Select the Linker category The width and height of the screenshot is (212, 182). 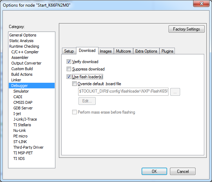tap(16, 80)
